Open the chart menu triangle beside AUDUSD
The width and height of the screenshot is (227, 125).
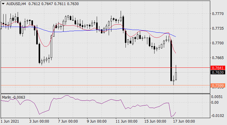click(3, 4)
